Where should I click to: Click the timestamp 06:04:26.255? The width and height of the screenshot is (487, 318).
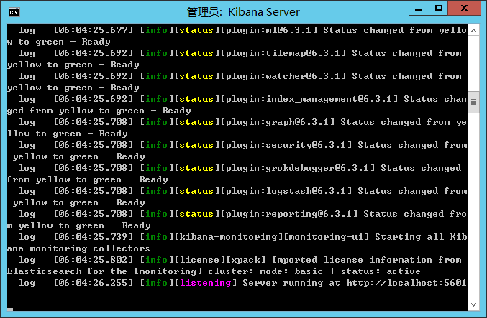tap(94, 283)
